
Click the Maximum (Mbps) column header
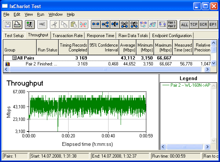(x=163, y=47)
